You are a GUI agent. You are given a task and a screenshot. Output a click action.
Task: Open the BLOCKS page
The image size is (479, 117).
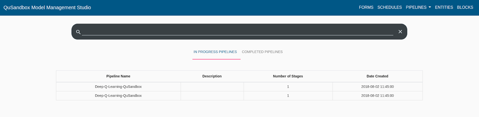point(465,7)
